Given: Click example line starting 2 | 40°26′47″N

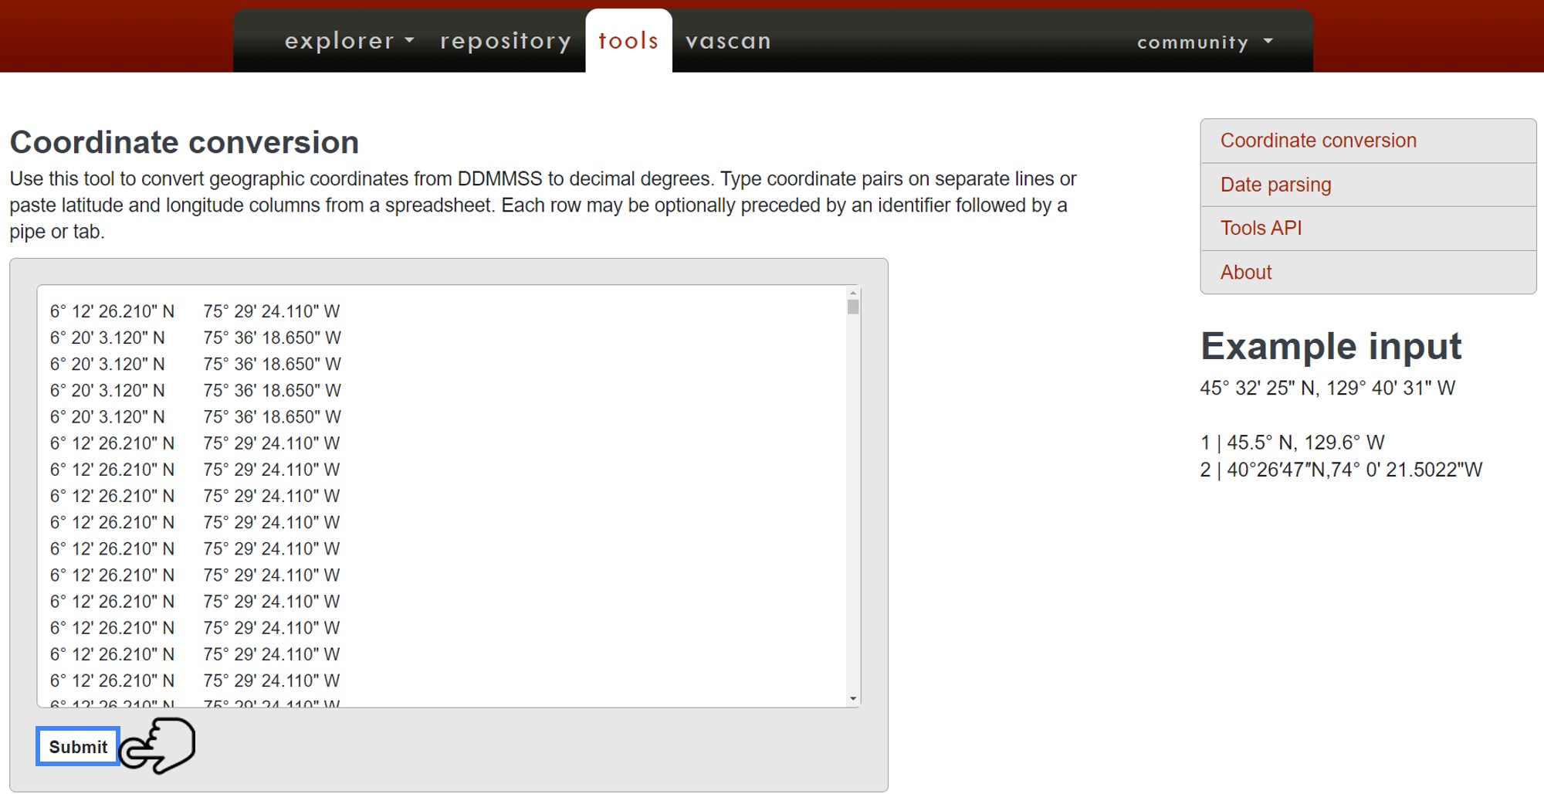Looking at the screenshot, I should tap(1341, 470).
